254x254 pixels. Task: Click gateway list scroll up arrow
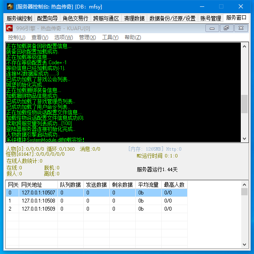pos(245,185)
